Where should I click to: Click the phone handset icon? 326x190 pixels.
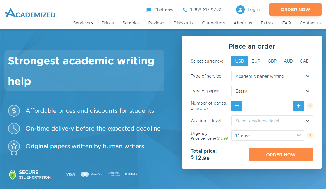185,10
